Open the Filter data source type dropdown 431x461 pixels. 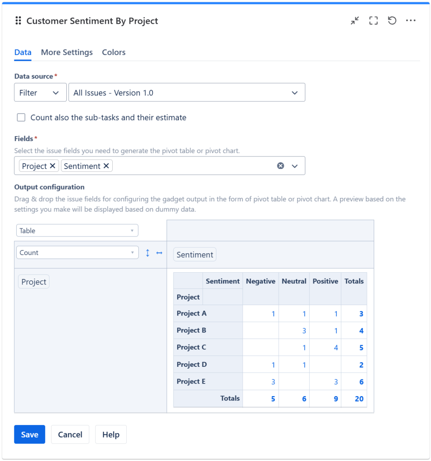(40, 92)
